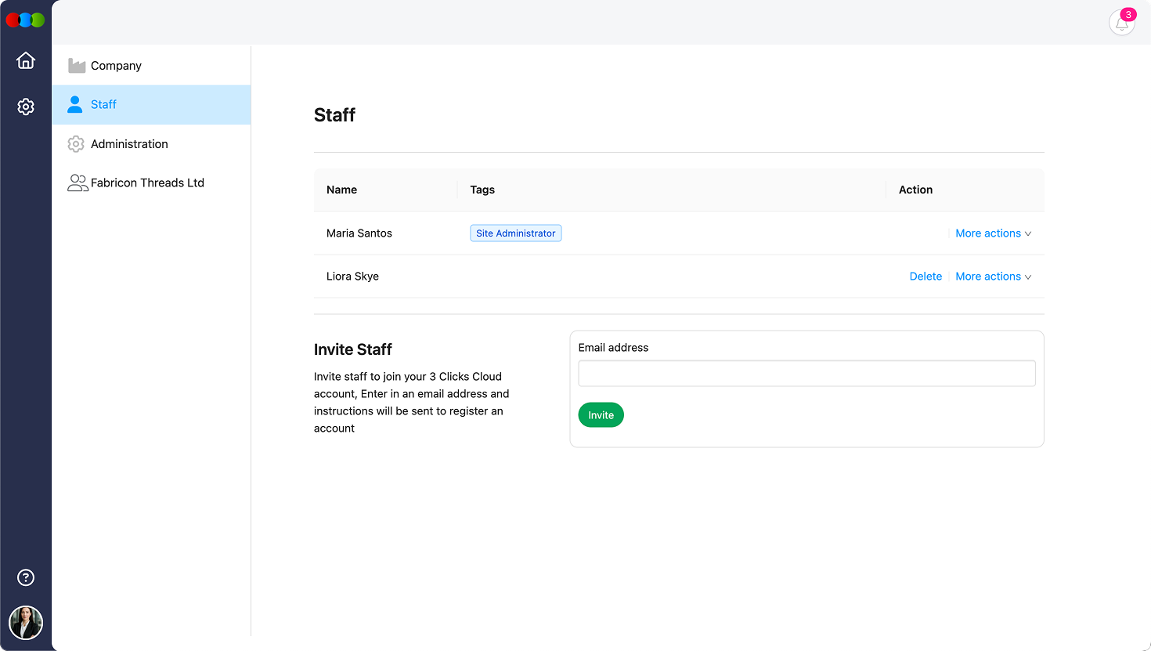The height and width of the screenshot is (651, 1151).
Task: Click the Help question mark icon
Action: [26, 577]
